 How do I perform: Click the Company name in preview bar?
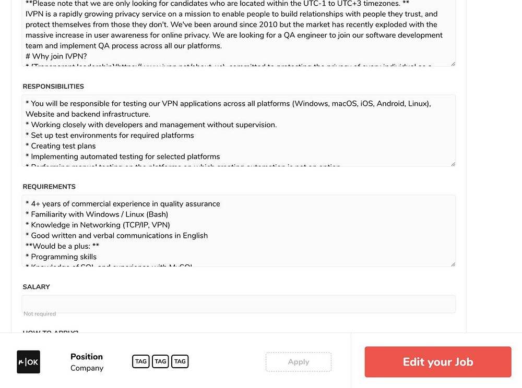coord(87,368)
